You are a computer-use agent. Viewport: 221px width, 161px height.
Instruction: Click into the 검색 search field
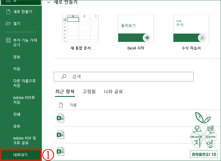point(124,77)
